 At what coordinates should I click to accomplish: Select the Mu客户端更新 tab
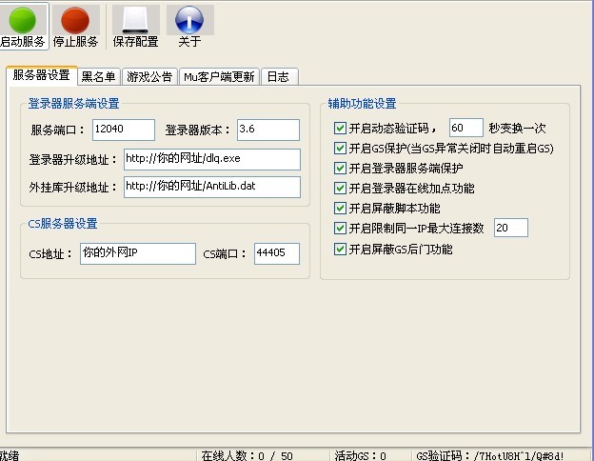point(219,77)
